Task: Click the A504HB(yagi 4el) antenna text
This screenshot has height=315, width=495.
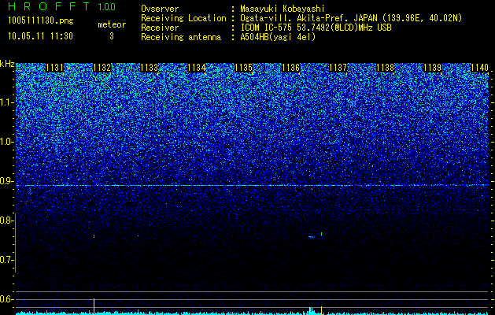Action: point(278,37)
